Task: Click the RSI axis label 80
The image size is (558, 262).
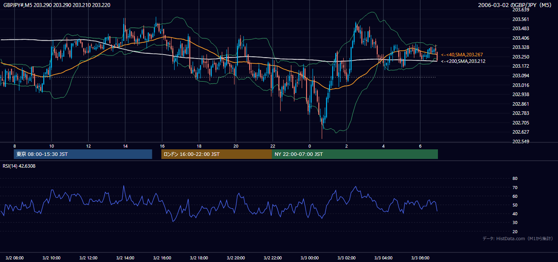Action: pos(515,179)
